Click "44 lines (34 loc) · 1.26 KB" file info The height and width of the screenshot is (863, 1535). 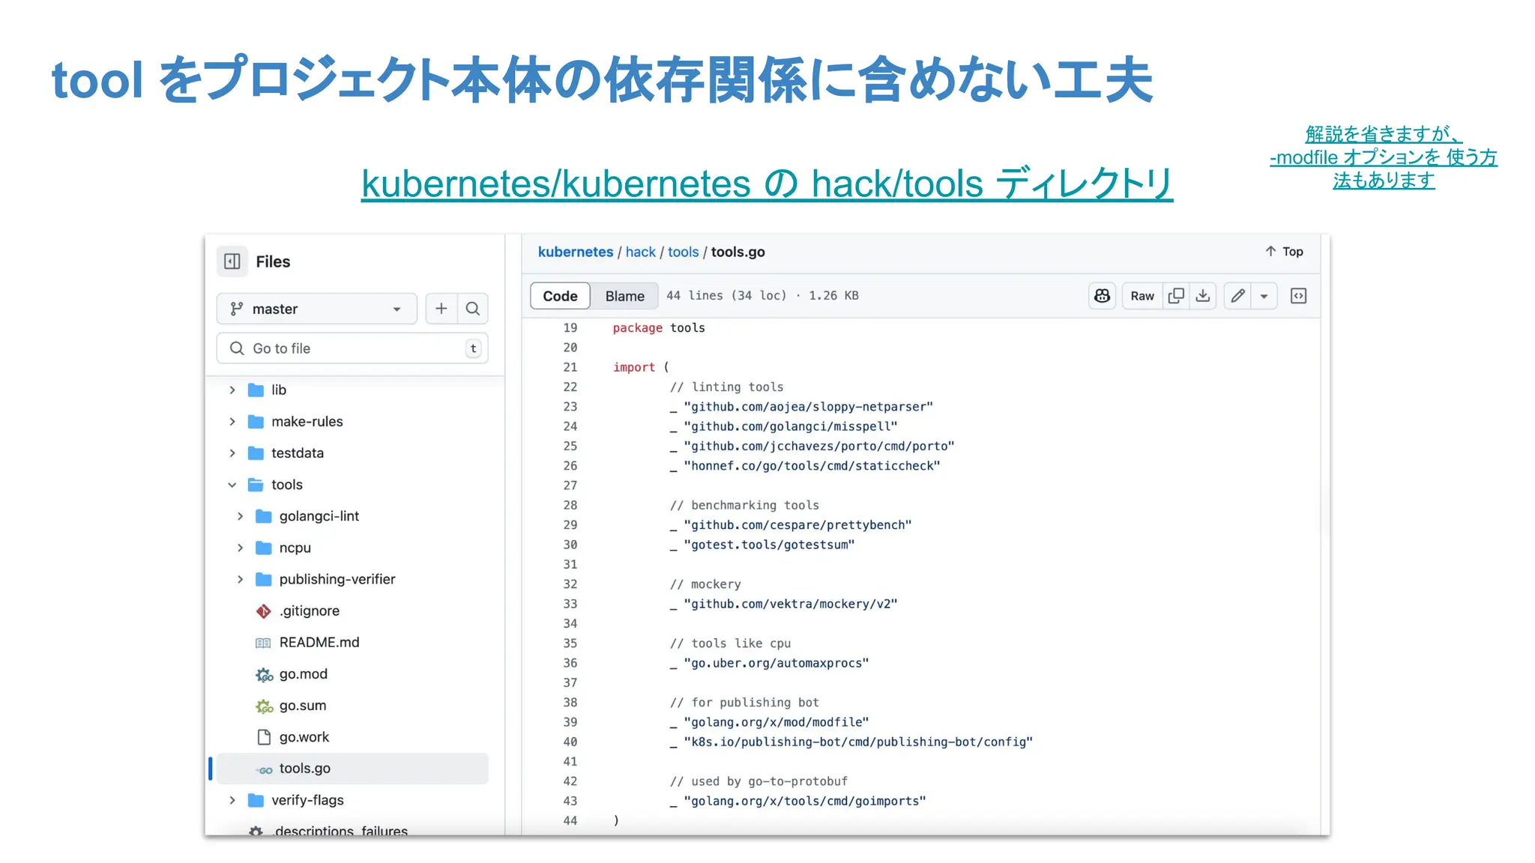click(x=762, y=296)
